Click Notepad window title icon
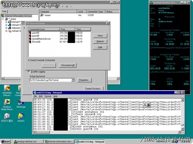This screenshot has width=193, height=144. [34, 93]
